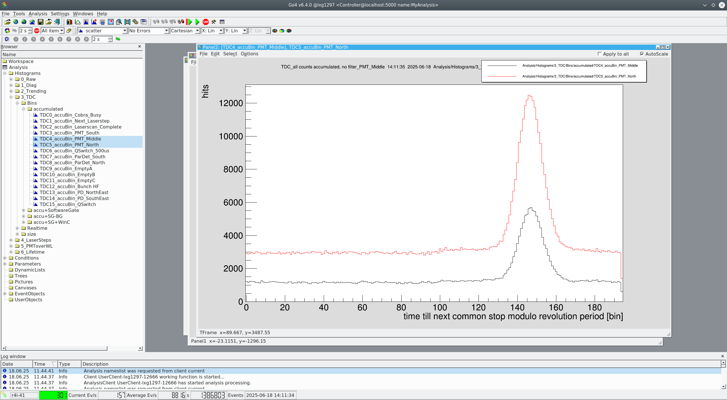Screen dimensions: 727x400
Task: Select TDC15_accuBin_QSwitch histogram
Action: point(68,204)
